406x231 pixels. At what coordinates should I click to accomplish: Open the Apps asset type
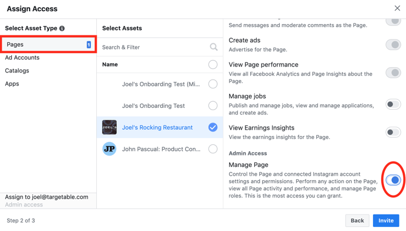click(12, 84)
